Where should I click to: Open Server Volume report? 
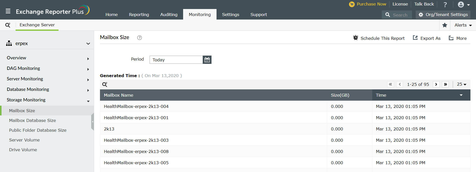[x=24, y=140]
